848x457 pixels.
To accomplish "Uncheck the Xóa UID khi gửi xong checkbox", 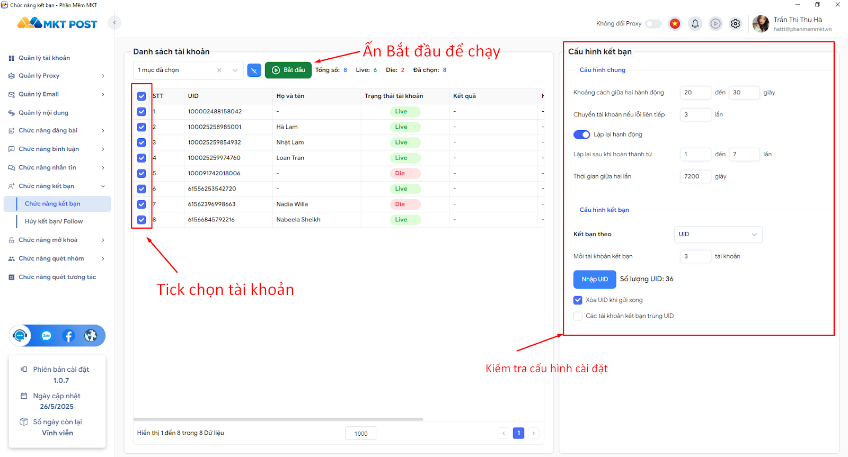I will [578, 300].
